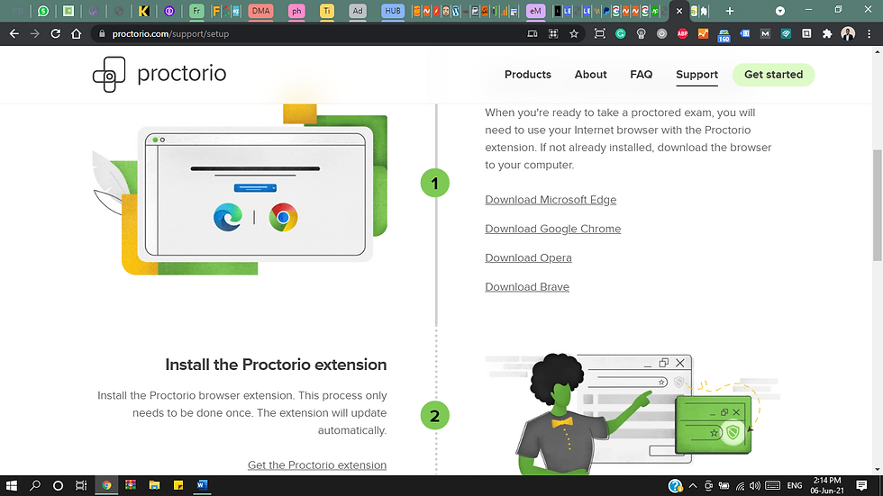Open the Chrome profile avatar
The width and height of the screenshot is (883, 496).
pos(848,33)
